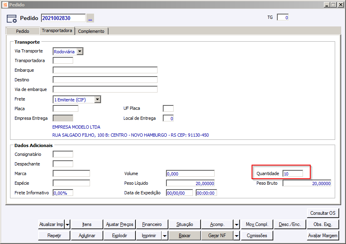Open the Financeiro button
346x244 pixels.
pyautogui.click(x=152, y=224)
